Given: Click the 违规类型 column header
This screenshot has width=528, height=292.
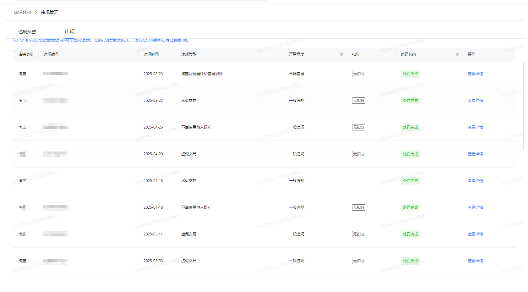Looking at the screenshot, I should (189, 54).
